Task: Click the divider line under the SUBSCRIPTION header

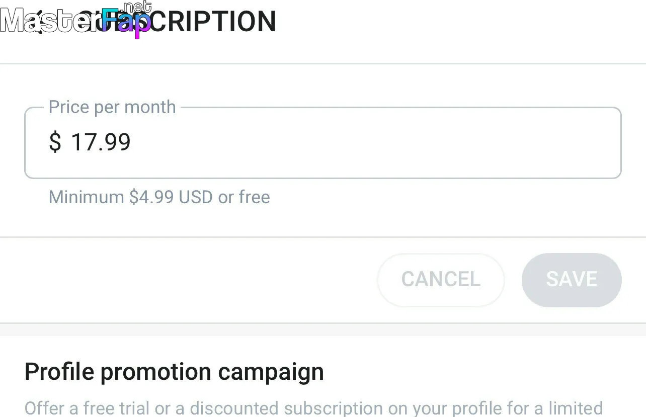Action: pyautogui.click(x=323, y=63)
